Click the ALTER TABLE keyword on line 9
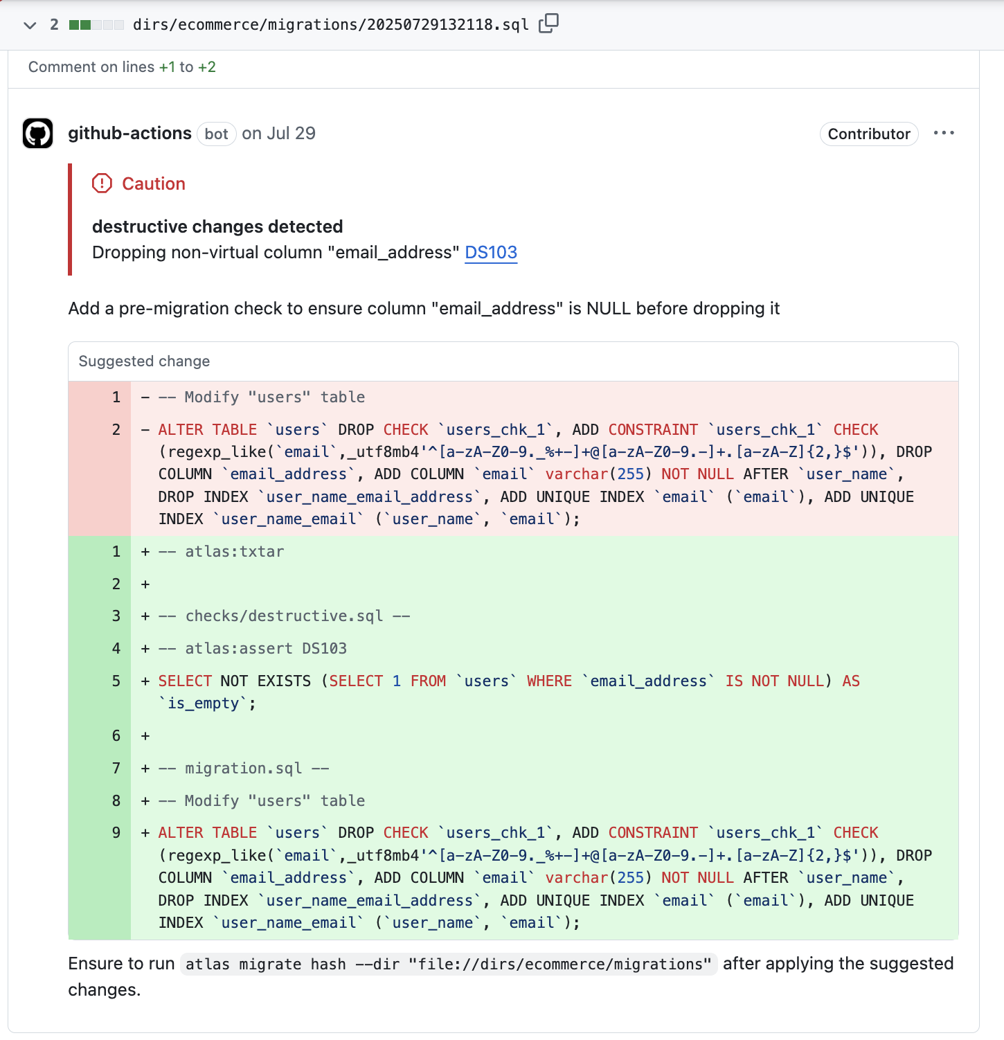 click(207, 832)
